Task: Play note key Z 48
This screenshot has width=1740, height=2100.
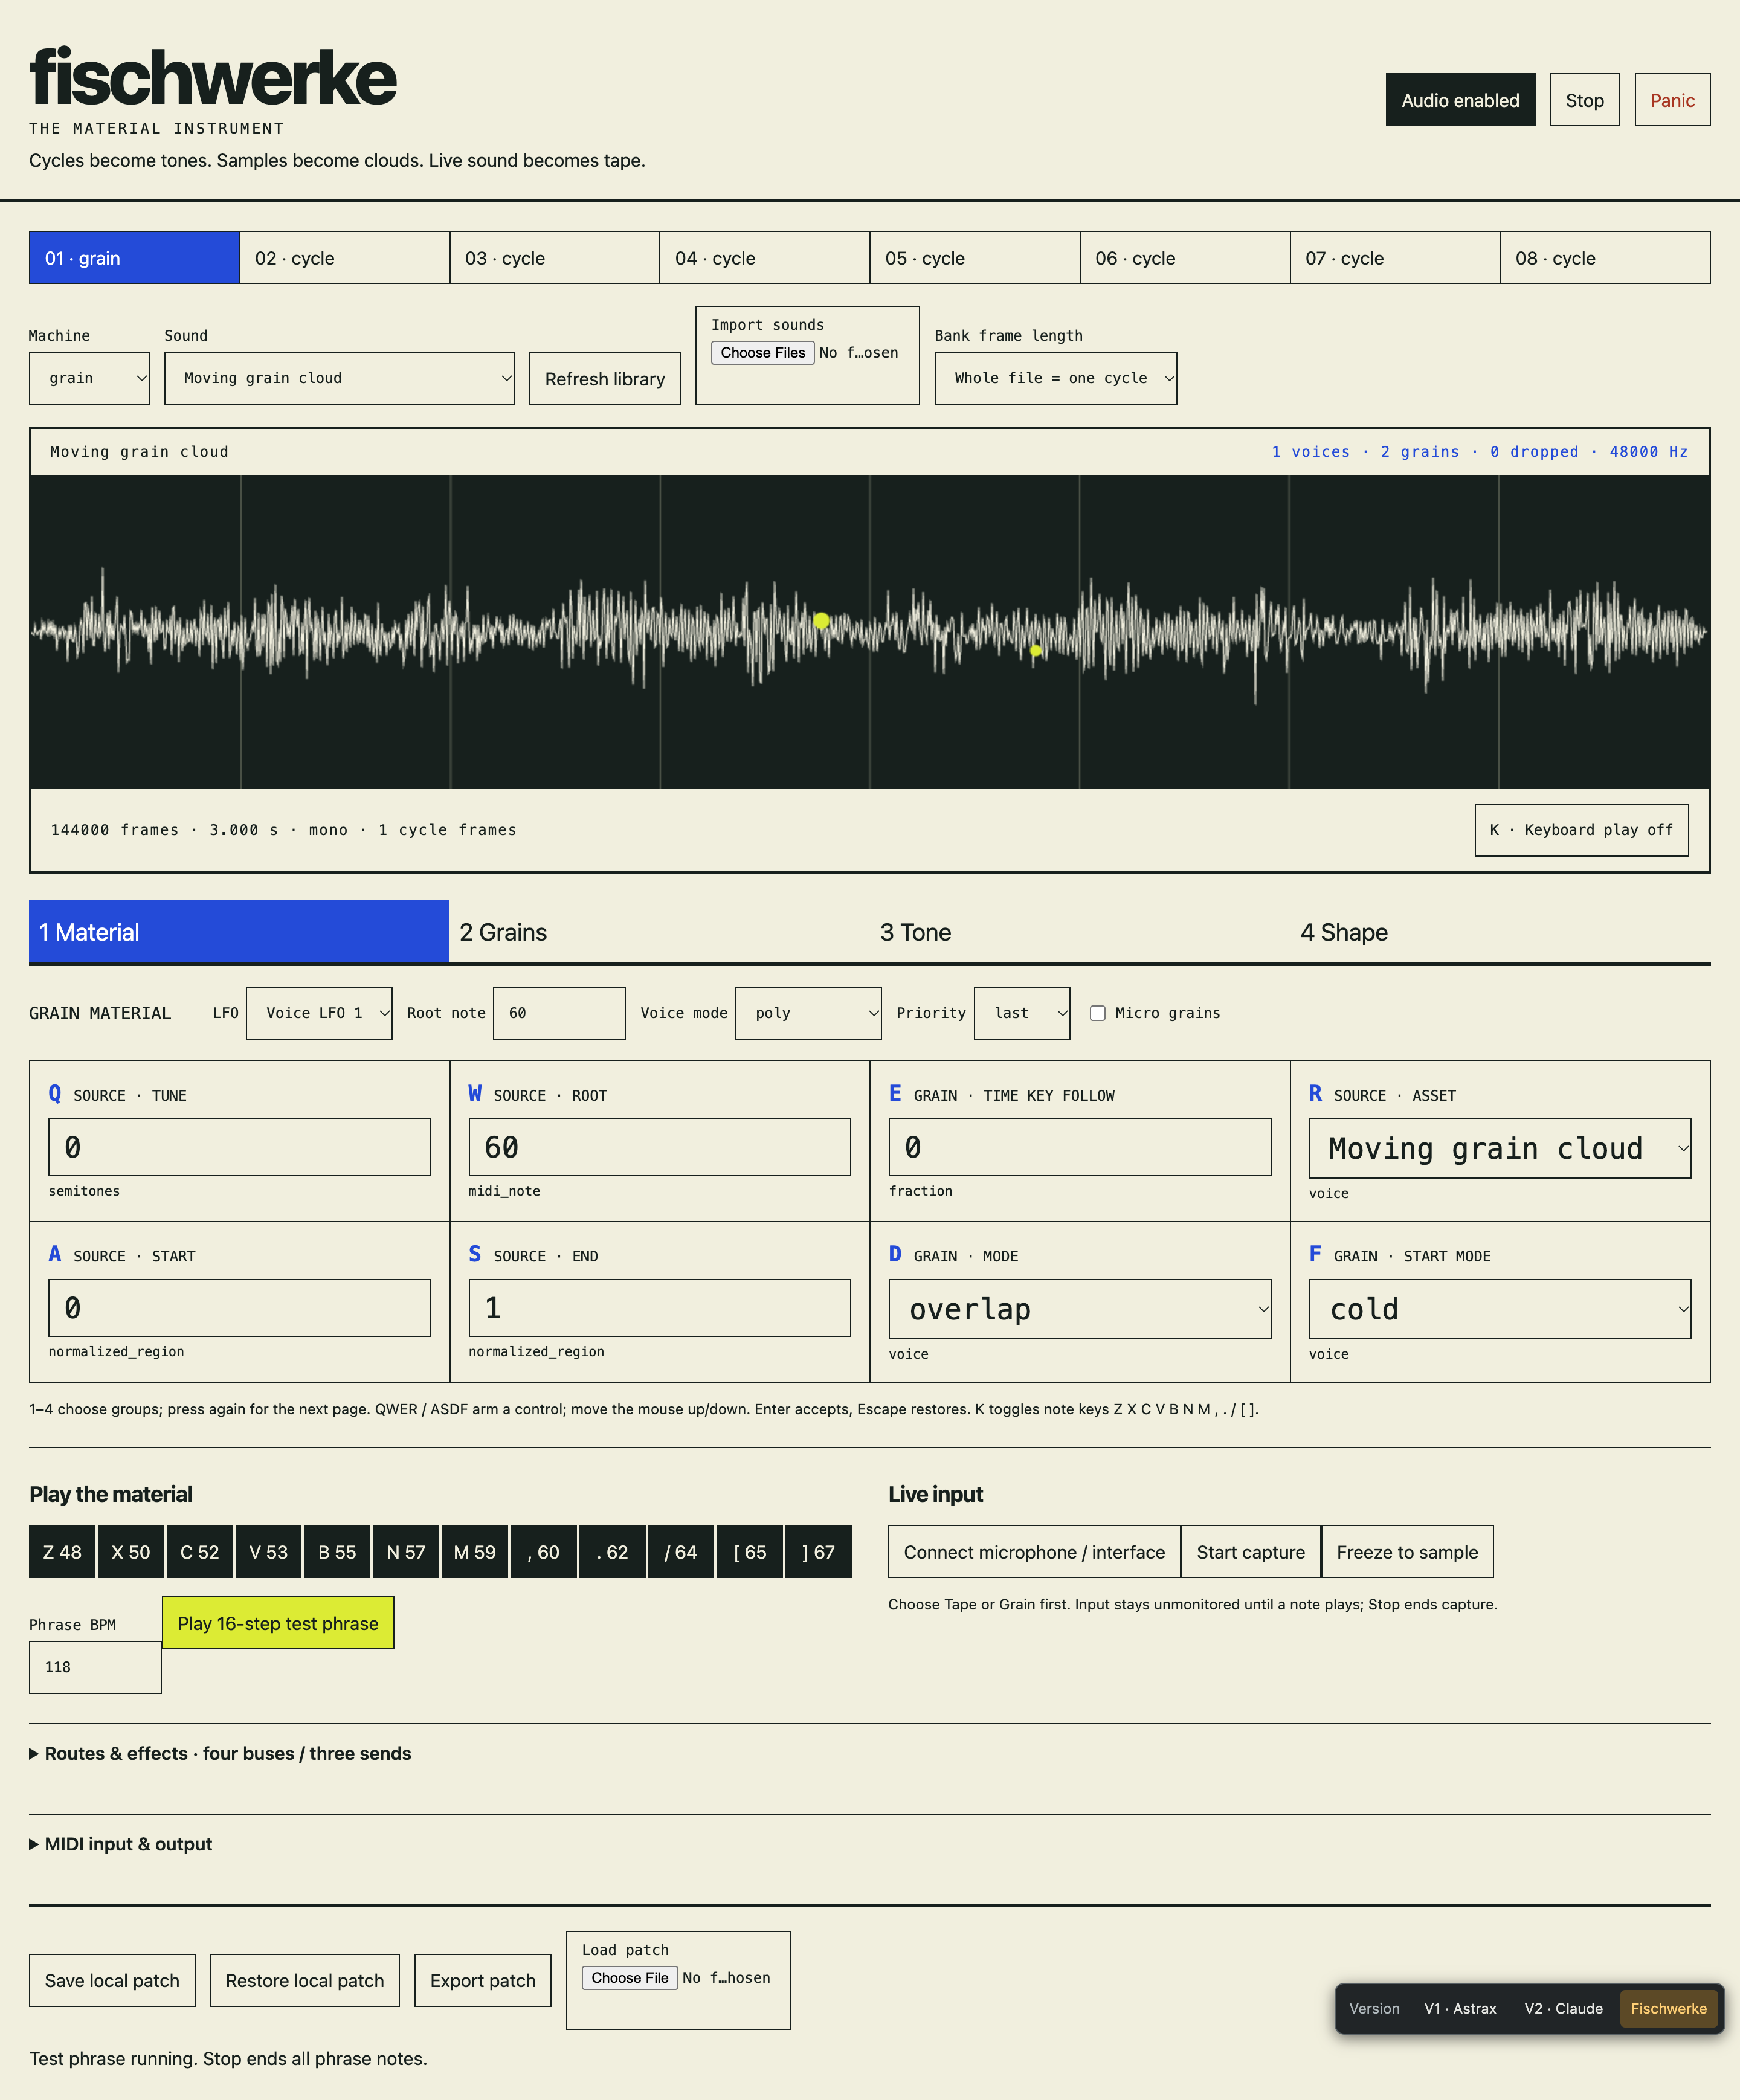Action: (62, 1552)
